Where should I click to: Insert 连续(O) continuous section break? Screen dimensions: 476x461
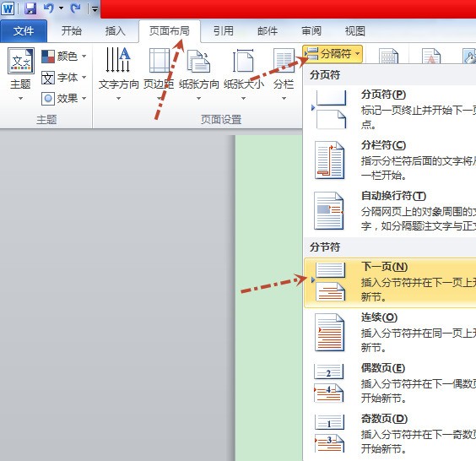[x=390, y=333]
